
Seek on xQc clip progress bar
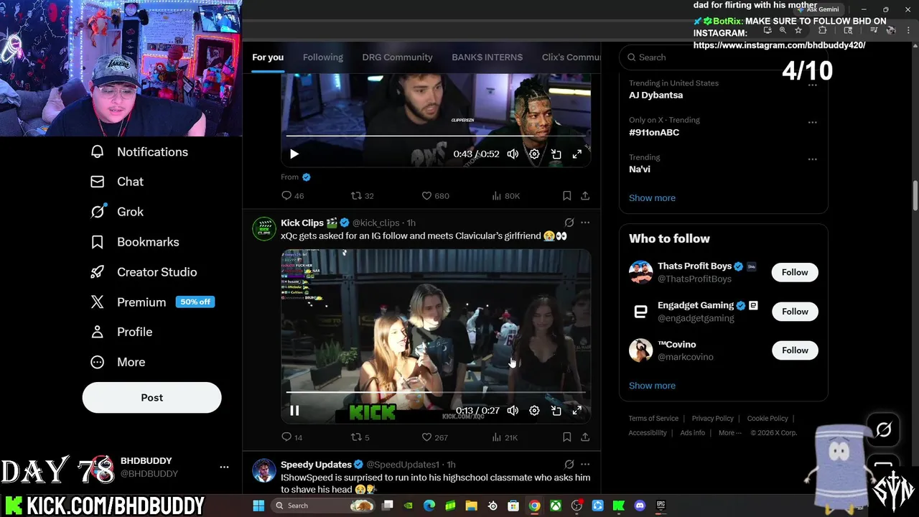(x=436, y=393)
